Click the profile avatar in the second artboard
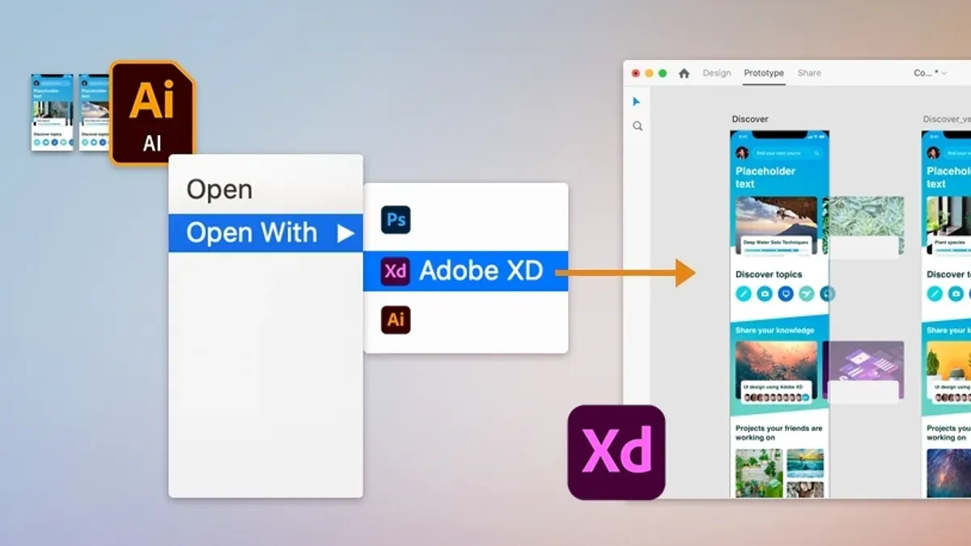Screen dimensions: 971x546 (x=933, y=152)
